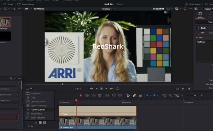
Task: Select the isabella.dpx thumbnail in media pool
Action: pos(5,22)
